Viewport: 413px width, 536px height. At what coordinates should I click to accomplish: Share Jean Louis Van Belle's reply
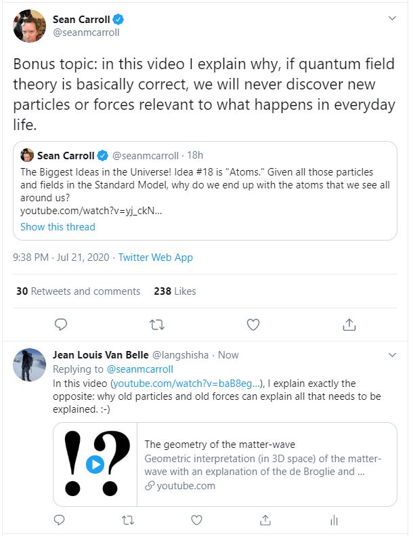pyautogui.click(x=265, y=520)
